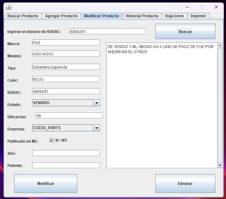
Task: Click the notes vertical scrollbar track
Action: [220, 105]
